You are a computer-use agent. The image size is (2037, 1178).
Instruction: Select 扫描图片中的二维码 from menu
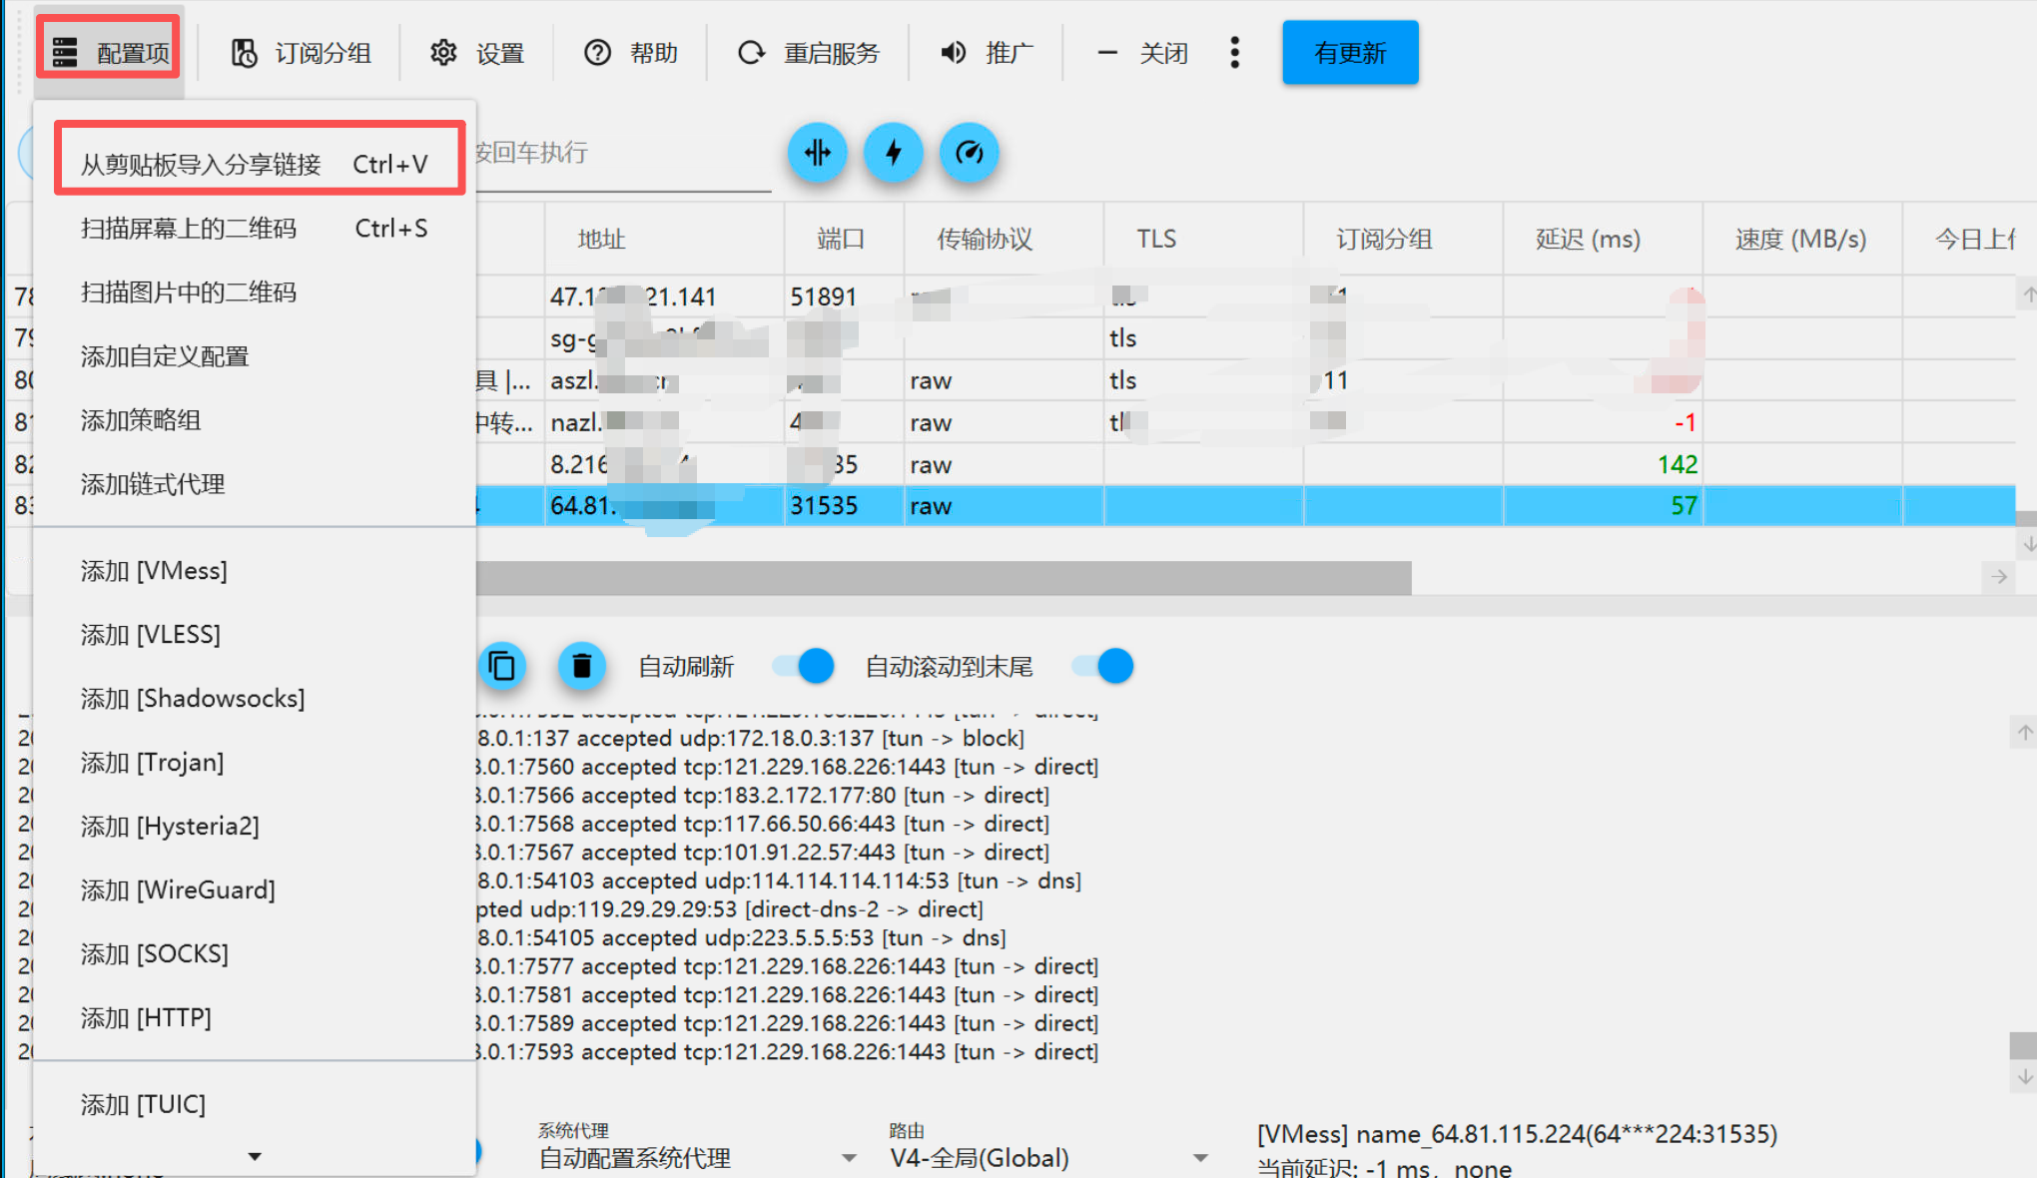255,293
